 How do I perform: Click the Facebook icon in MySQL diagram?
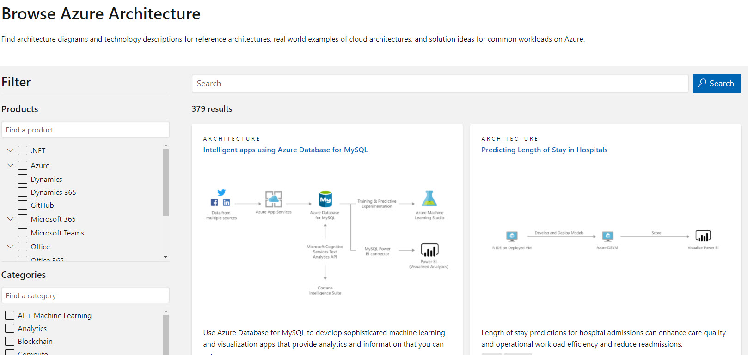pyautogui.click(x=215, y=202)
